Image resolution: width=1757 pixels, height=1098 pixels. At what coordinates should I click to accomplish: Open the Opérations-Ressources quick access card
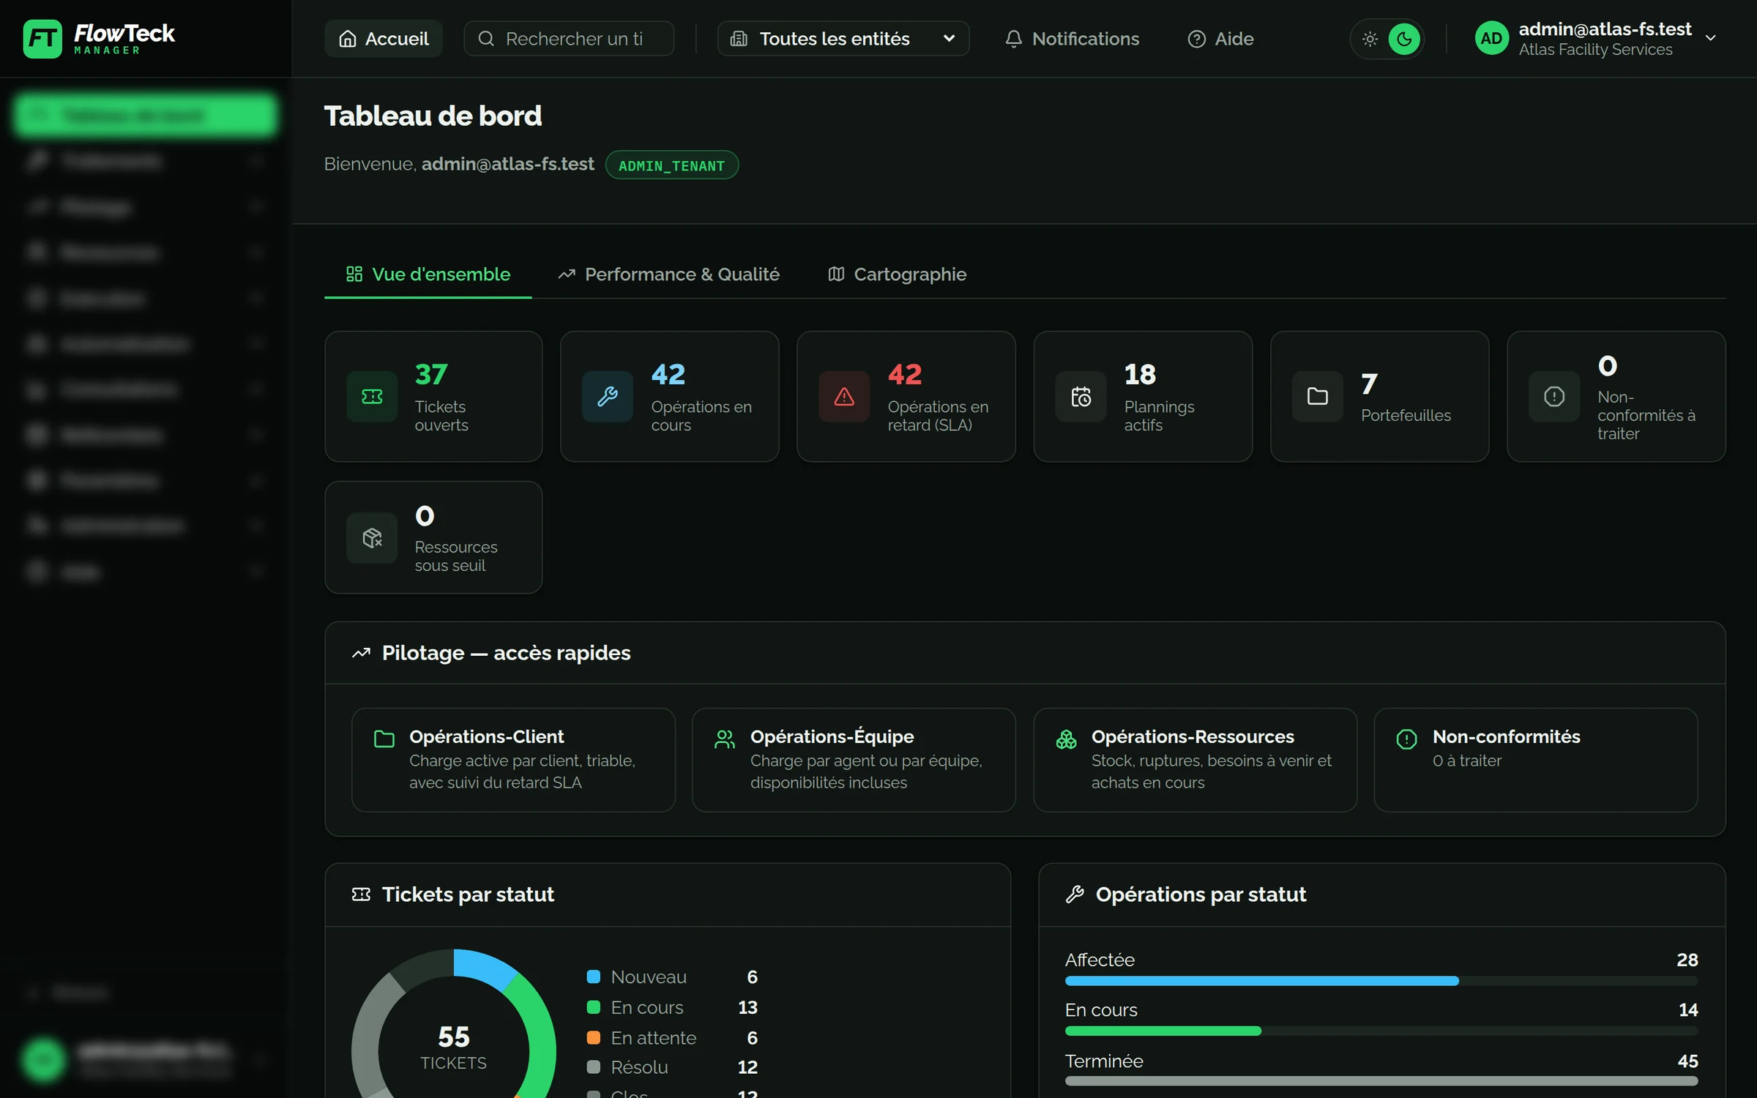[x=1195, y=759]
